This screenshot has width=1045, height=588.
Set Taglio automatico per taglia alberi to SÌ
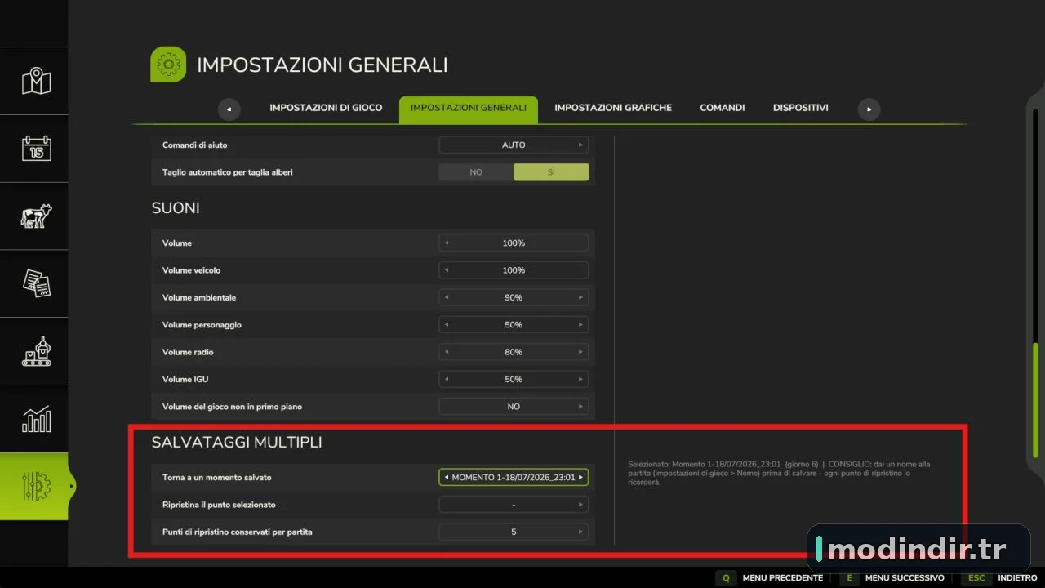(x=551, y=172)
